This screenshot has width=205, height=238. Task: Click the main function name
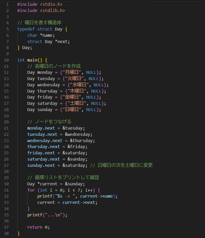(32, 60)
